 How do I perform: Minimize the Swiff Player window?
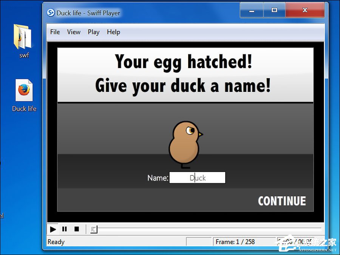[x=252, y=11]
